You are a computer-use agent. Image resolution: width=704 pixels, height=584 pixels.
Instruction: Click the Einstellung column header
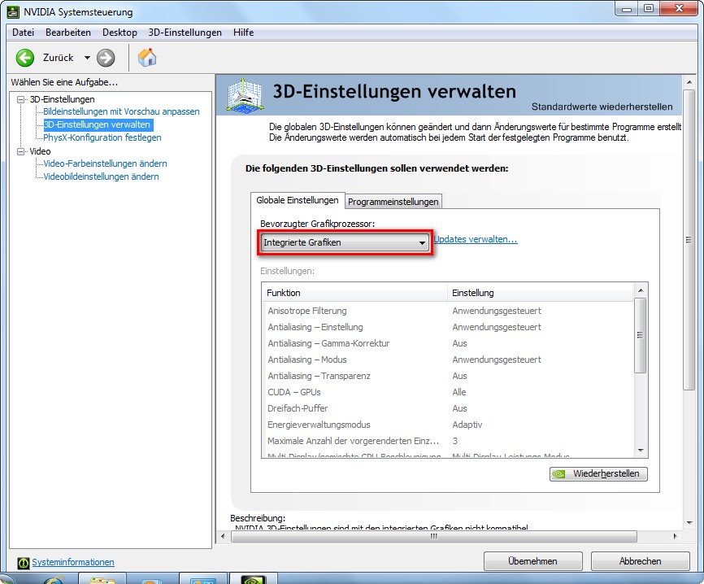(x=541, y=293)
